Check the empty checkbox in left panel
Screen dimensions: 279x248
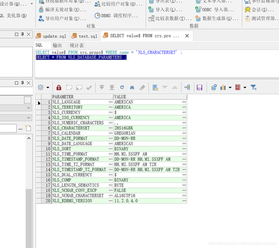tap(28, 100)
